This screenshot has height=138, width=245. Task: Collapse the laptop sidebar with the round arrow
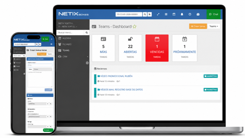87,63
